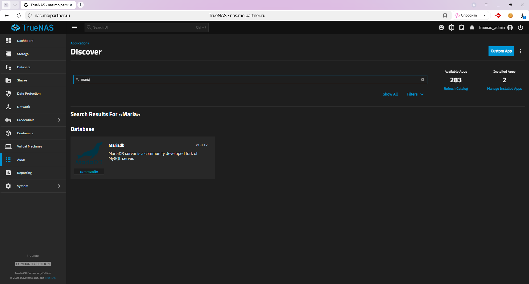Focus the Search UI field
The image size is (529, 284).
[143, 28]
